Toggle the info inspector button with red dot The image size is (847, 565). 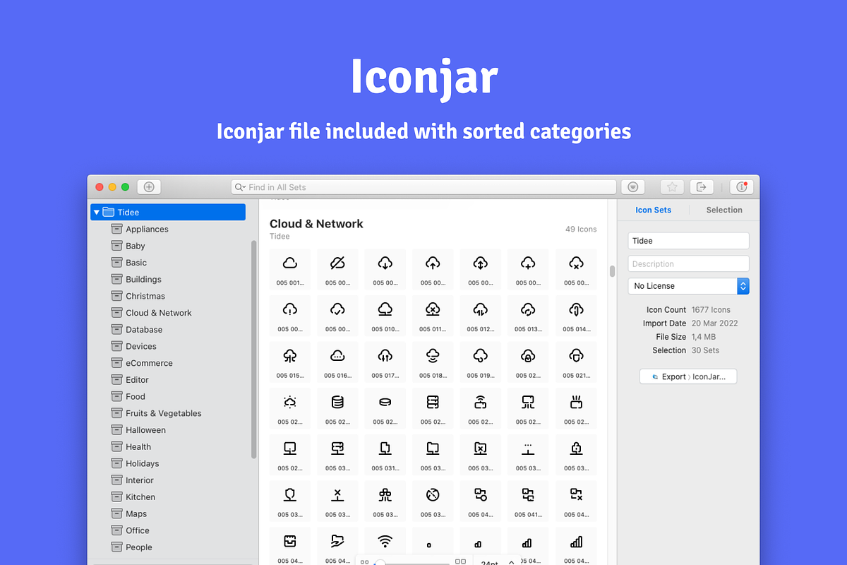(x=741, y=187)
